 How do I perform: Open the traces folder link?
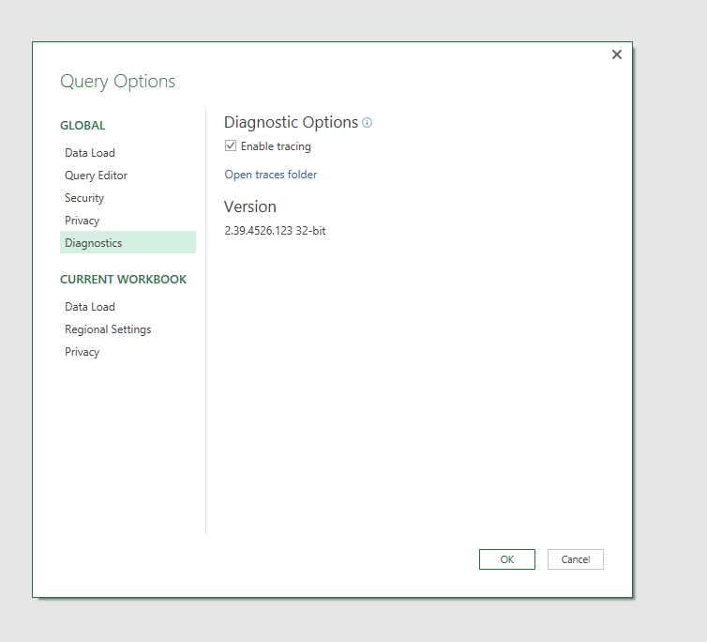pos(271,175)
